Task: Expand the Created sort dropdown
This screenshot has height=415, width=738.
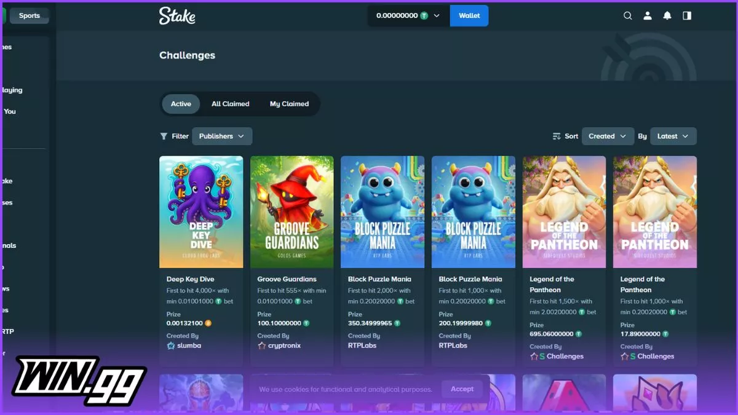Action: pos(608,136)
